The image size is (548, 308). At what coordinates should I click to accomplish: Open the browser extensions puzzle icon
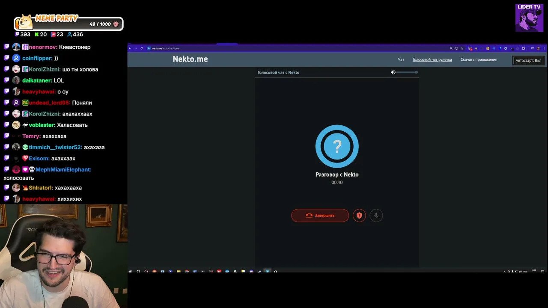click(523, 48)
